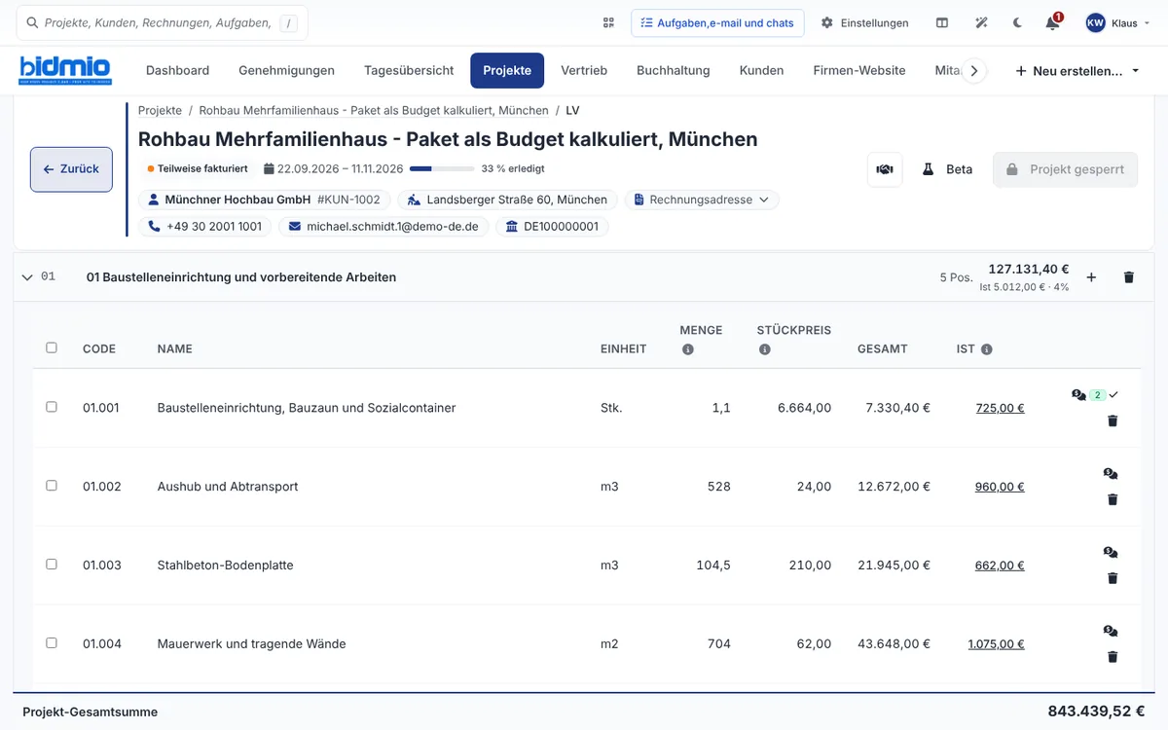Delete Mauerwerk und tragende Wände row
The width and height of the screenshot is (1168, 730).
1113,657
